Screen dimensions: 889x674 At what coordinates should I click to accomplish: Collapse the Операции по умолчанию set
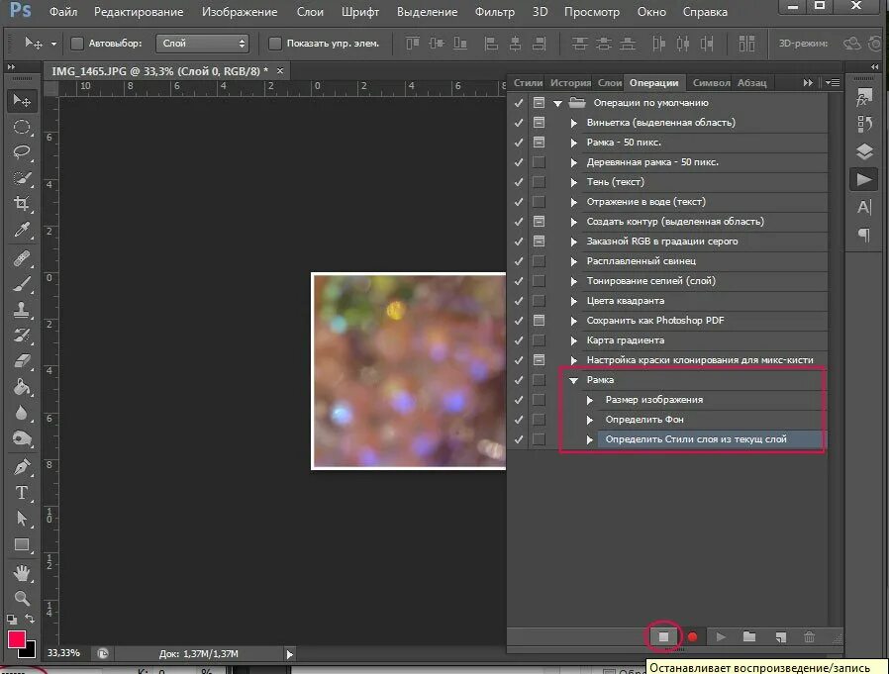point(558,103)
